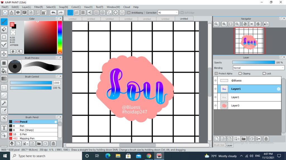Choose the rectangular Select tool
This screenshot has width=286, height=160.
coord(4,88)
